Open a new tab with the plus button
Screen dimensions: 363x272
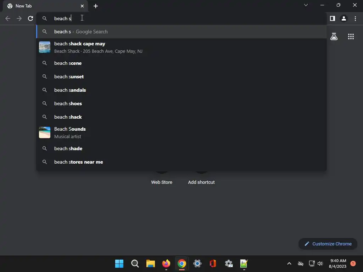pos(96,6)
